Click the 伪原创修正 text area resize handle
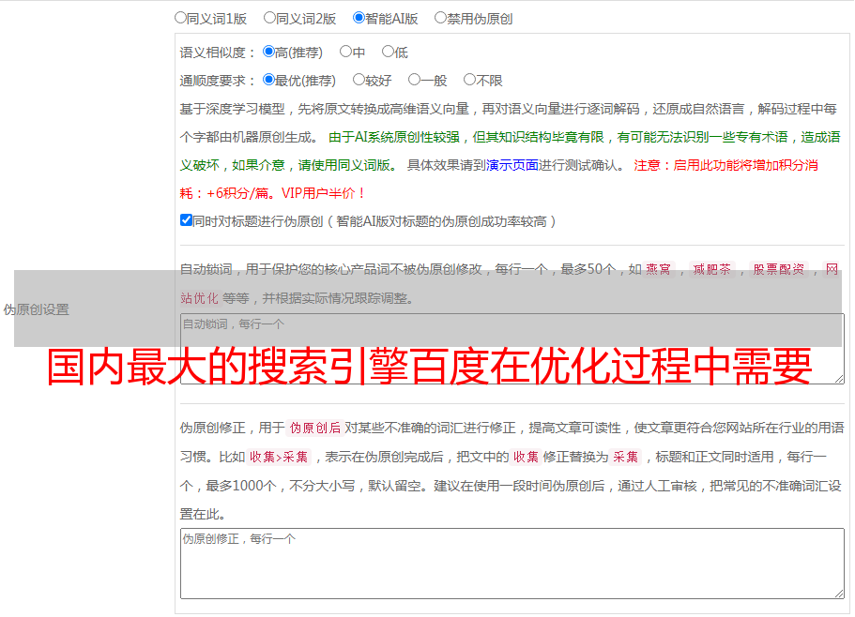This screenshot has height=617, width=855. [x=839, y=594]
